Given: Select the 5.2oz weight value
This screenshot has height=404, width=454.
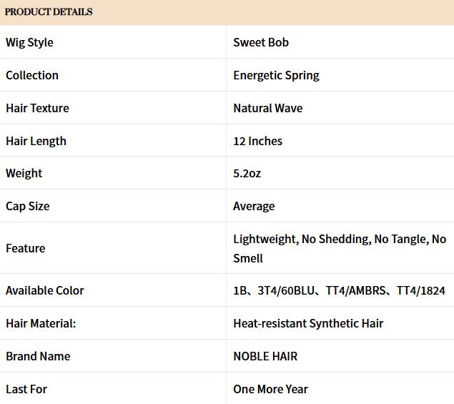Looking at the screenshot, I should pos(247,173).
